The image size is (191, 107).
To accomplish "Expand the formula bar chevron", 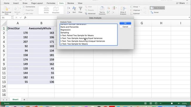I will click(x=189, y=18).
